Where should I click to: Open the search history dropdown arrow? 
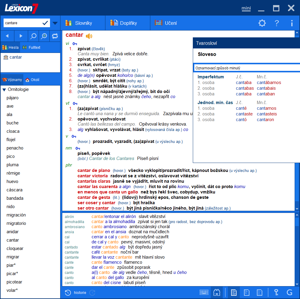(x=55, y=23)
